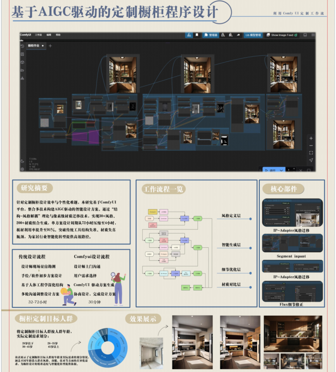Viewport: 336px width, 372px height.
Task: Expand the run button dropdown arrow
Action: pyautogui.click(x=281, y=170)
